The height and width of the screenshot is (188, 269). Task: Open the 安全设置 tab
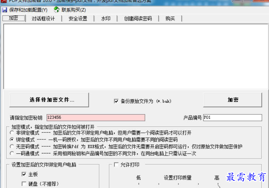point(78,19)
